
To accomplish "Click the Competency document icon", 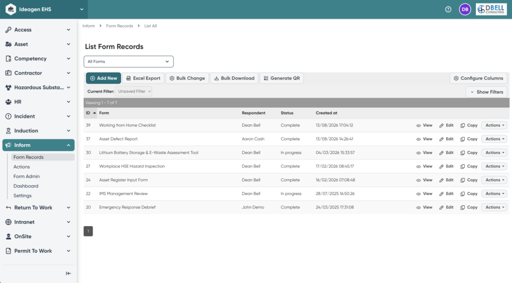I will click(x=8, y=58).
